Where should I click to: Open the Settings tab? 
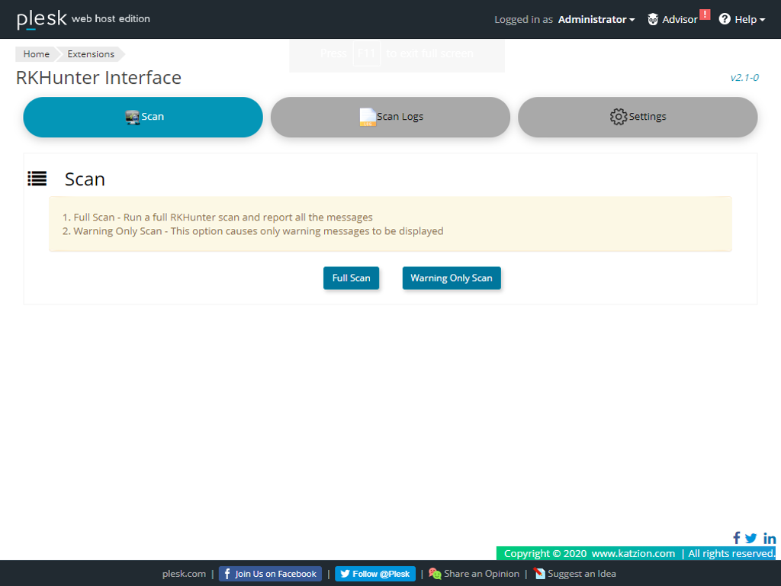(x=638, y=117)
